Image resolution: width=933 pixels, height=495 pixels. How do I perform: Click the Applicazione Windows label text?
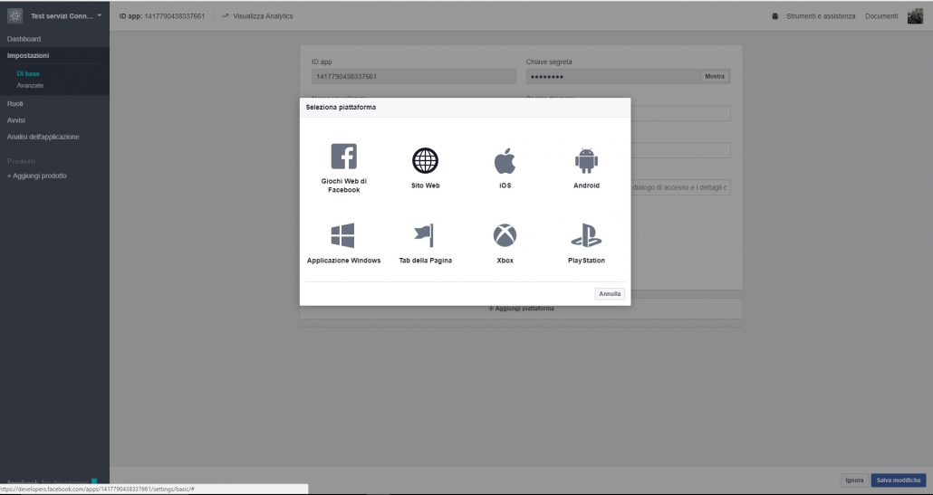pos(344,261)
